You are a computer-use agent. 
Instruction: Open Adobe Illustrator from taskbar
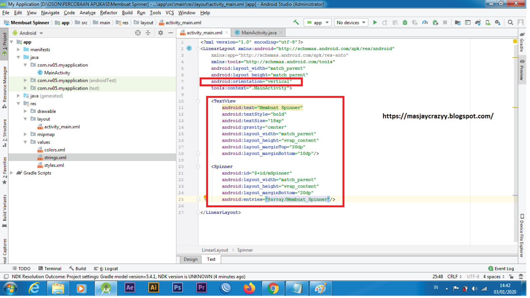[154, 288]
